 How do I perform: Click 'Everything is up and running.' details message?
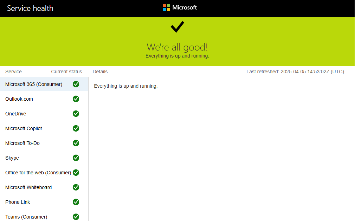point(125,86)
